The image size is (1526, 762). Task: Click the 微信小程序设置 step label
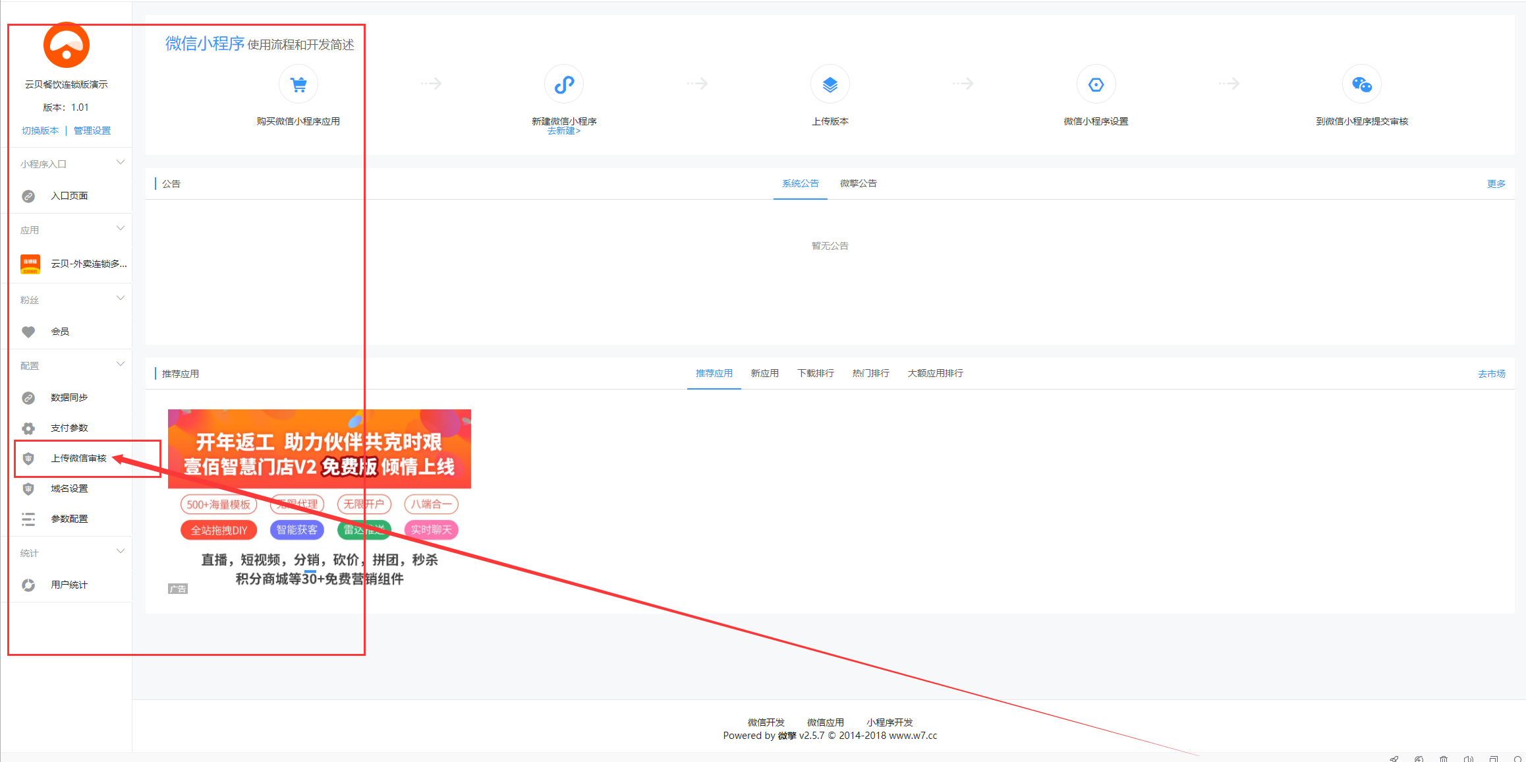coord(1096,121)
